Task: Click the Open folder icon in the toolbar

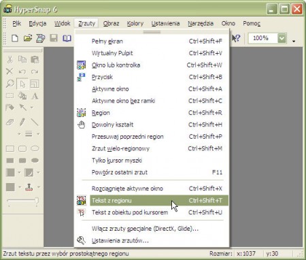Action: 28,38
